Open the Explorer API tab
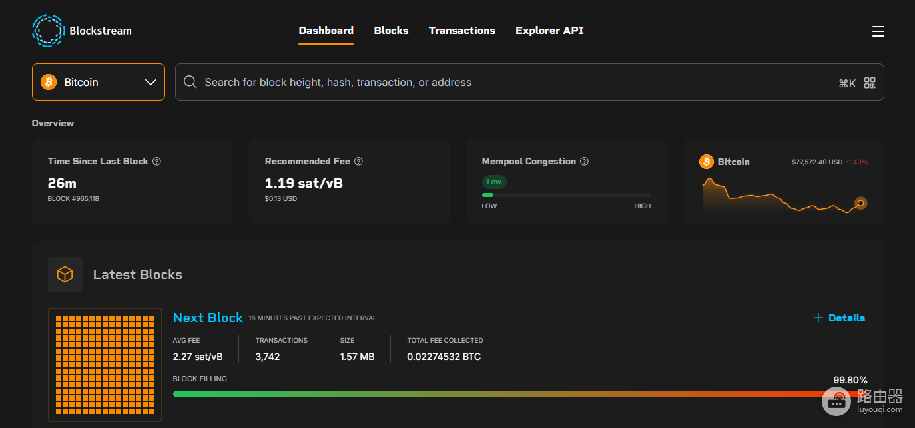 coord(549,31)
